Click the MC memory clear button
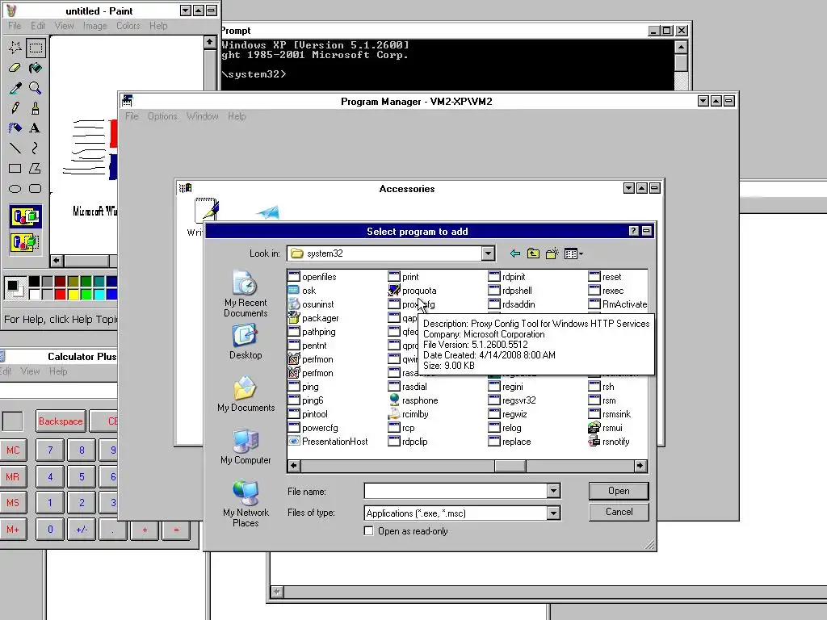Image resolution: width=827 pixels, height=620 pixels. click(13, 450)
